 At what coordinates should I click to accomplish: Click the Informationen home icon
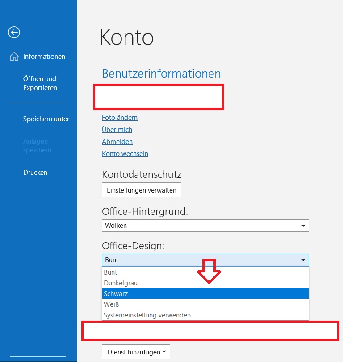click(x=14, y=56)
